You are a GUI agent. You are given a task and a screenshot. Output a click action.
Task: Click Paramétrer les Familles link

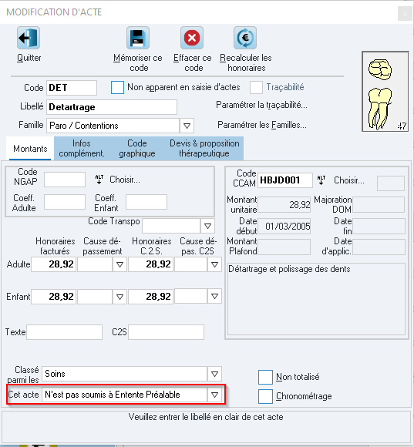pos(262,125)
